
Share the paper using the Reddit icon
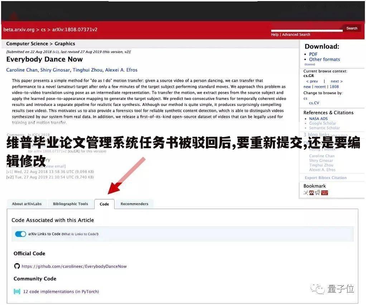[317, 193]
